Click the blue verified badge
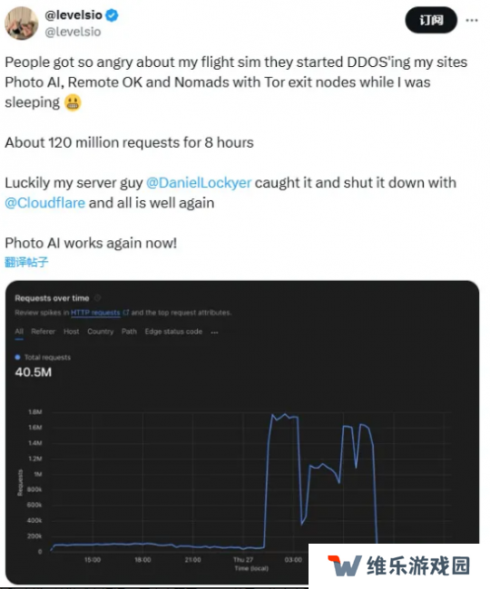The height and width of the screenshot is (589, 490). (112, 15)
